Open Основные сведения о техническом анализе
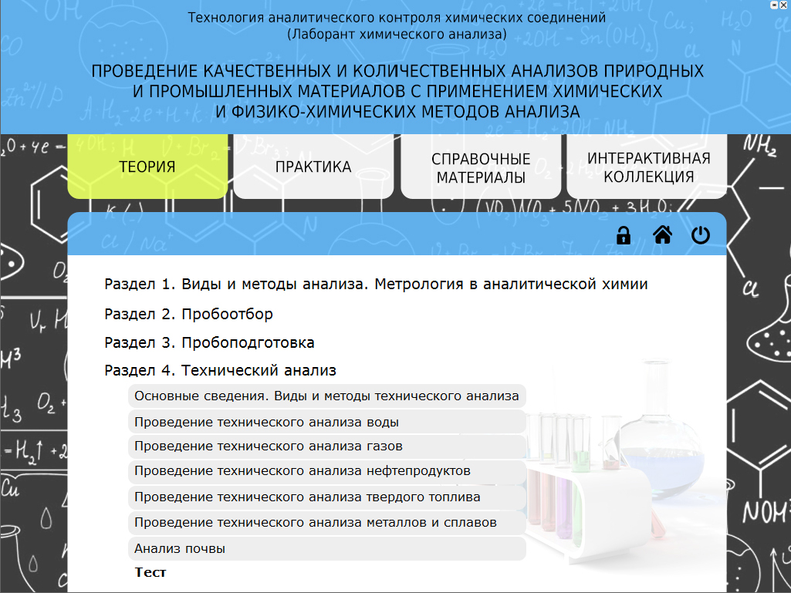 [326, 396]
